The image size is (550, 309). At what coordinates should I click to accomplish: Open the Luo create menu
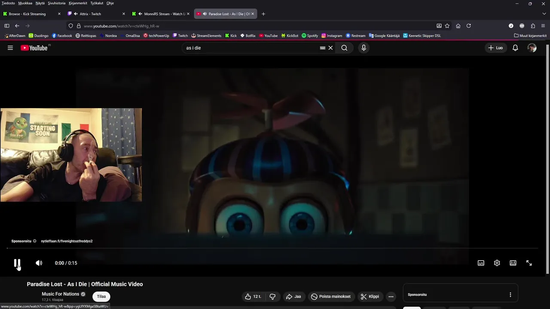tap(495, 48)
